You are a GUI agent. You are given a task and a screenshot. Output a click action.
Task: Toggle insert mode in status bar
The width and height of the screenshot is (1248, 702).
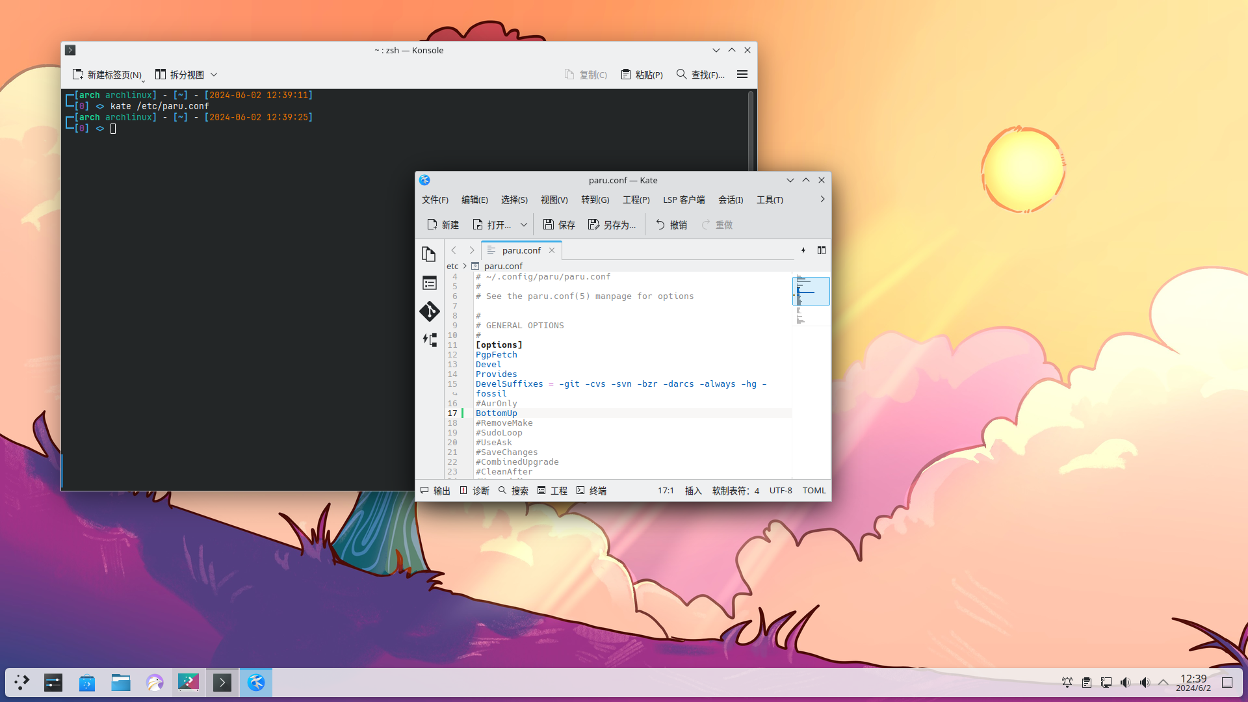pyautogui.click(x=693, y=491)
